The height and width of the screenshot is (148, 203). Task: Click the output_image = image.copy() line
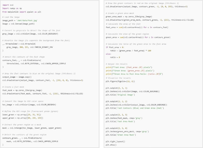pyautogui.click(x=17, y=77)
